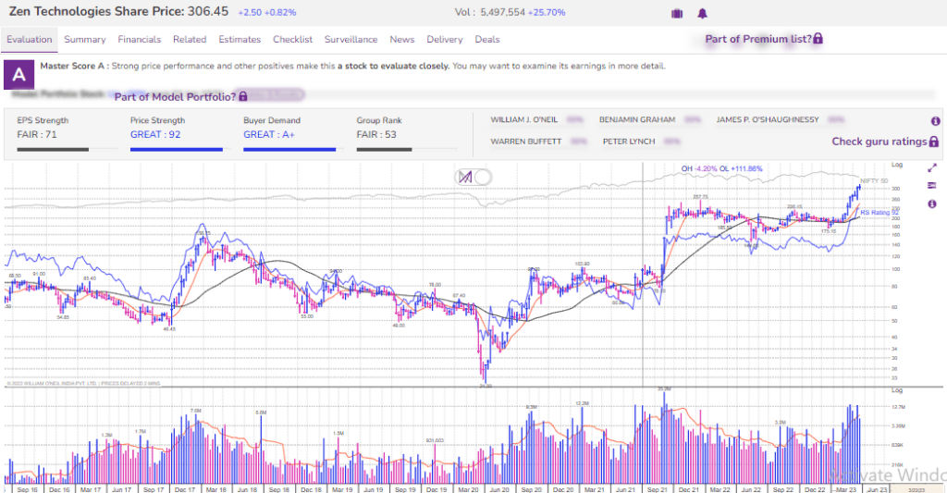Expand chart to fullscreen
Viewport: 947px width, 493px height.
coord(932,168)
